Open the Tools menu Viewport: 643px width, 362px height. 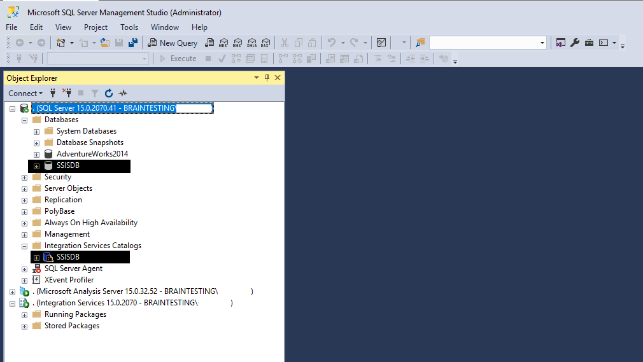click(129, 27)
